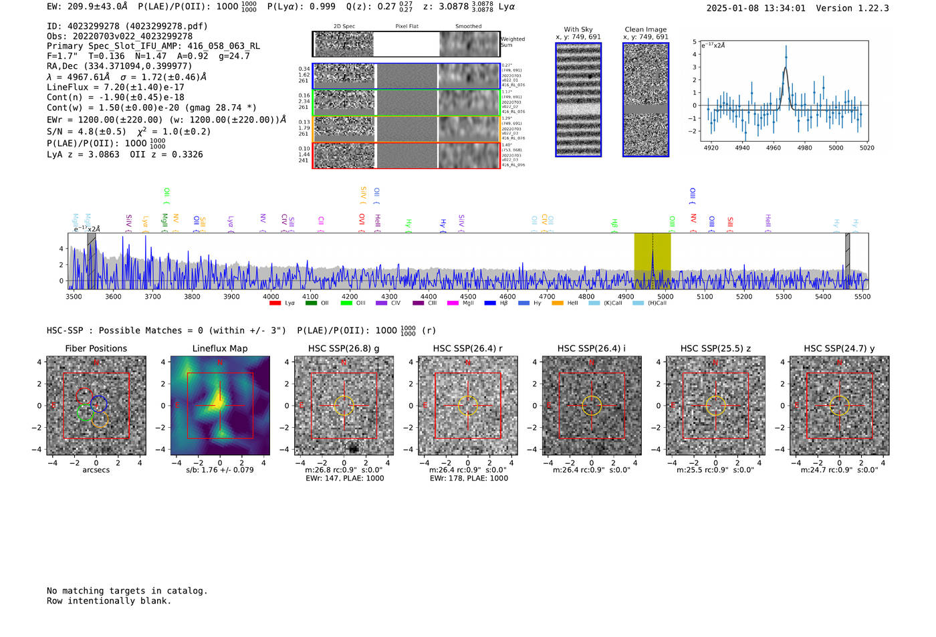
Task: Click the Primary Spec_Slot_IFU_AMP: 416_058_063_RL line
Action: click(153, 46)
